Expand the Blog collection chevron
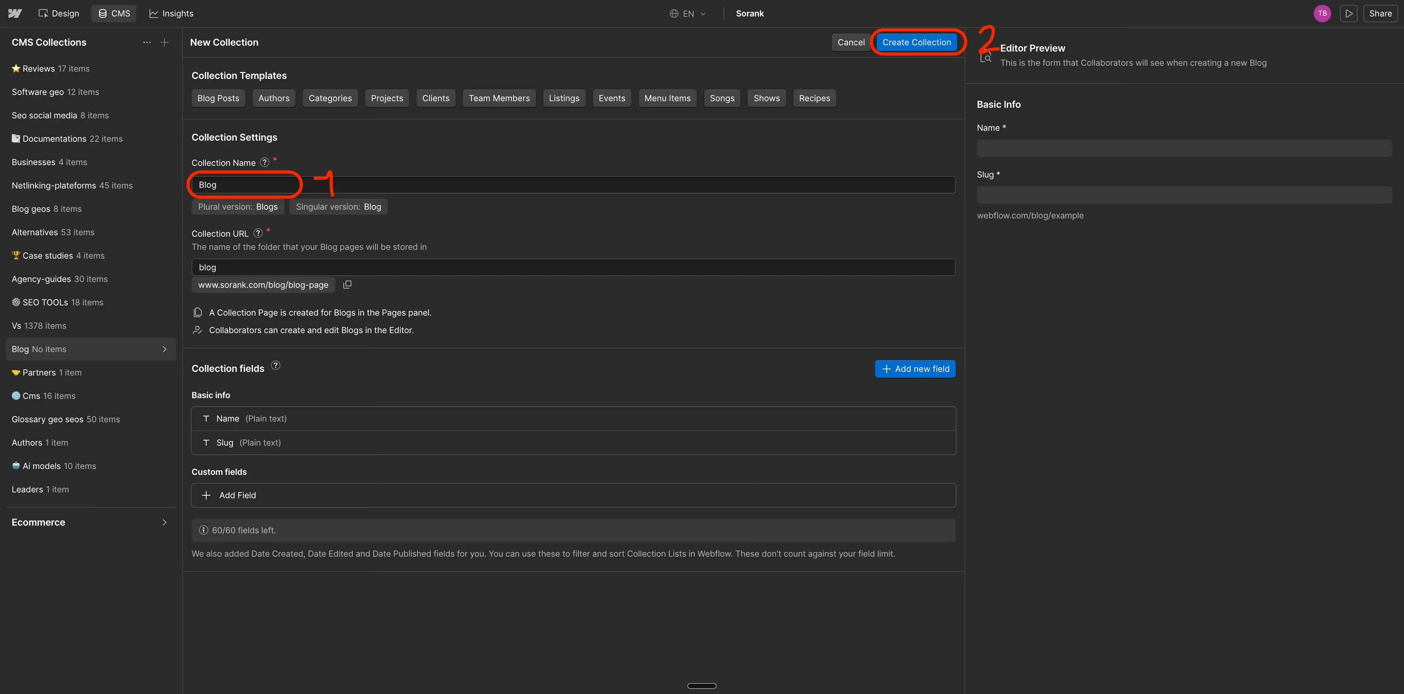The image size is (1404, 694). 165,350
